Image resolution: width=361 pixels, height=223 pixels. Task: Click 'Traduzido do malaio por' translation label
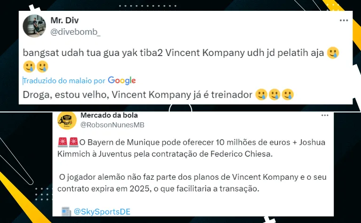(64, 80)
